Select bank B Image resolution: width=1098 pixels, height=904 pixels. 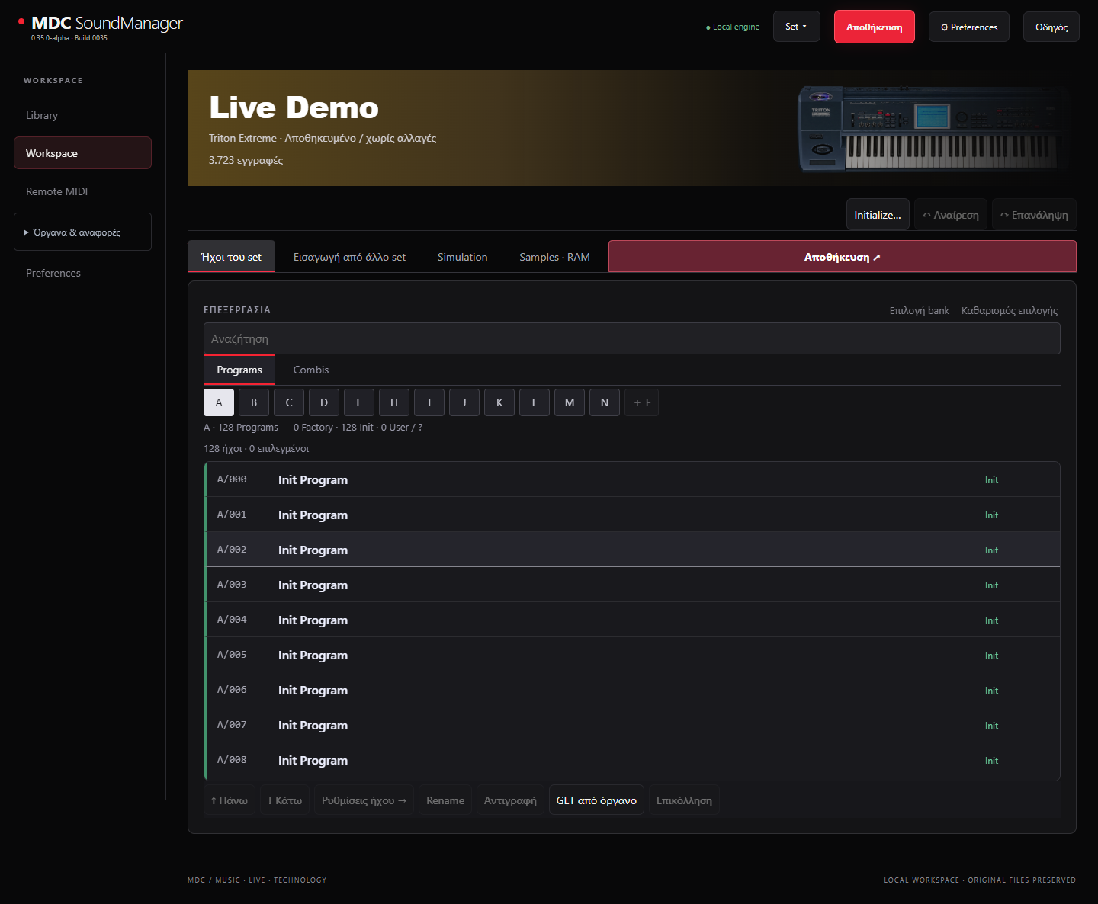coord(254,402)
